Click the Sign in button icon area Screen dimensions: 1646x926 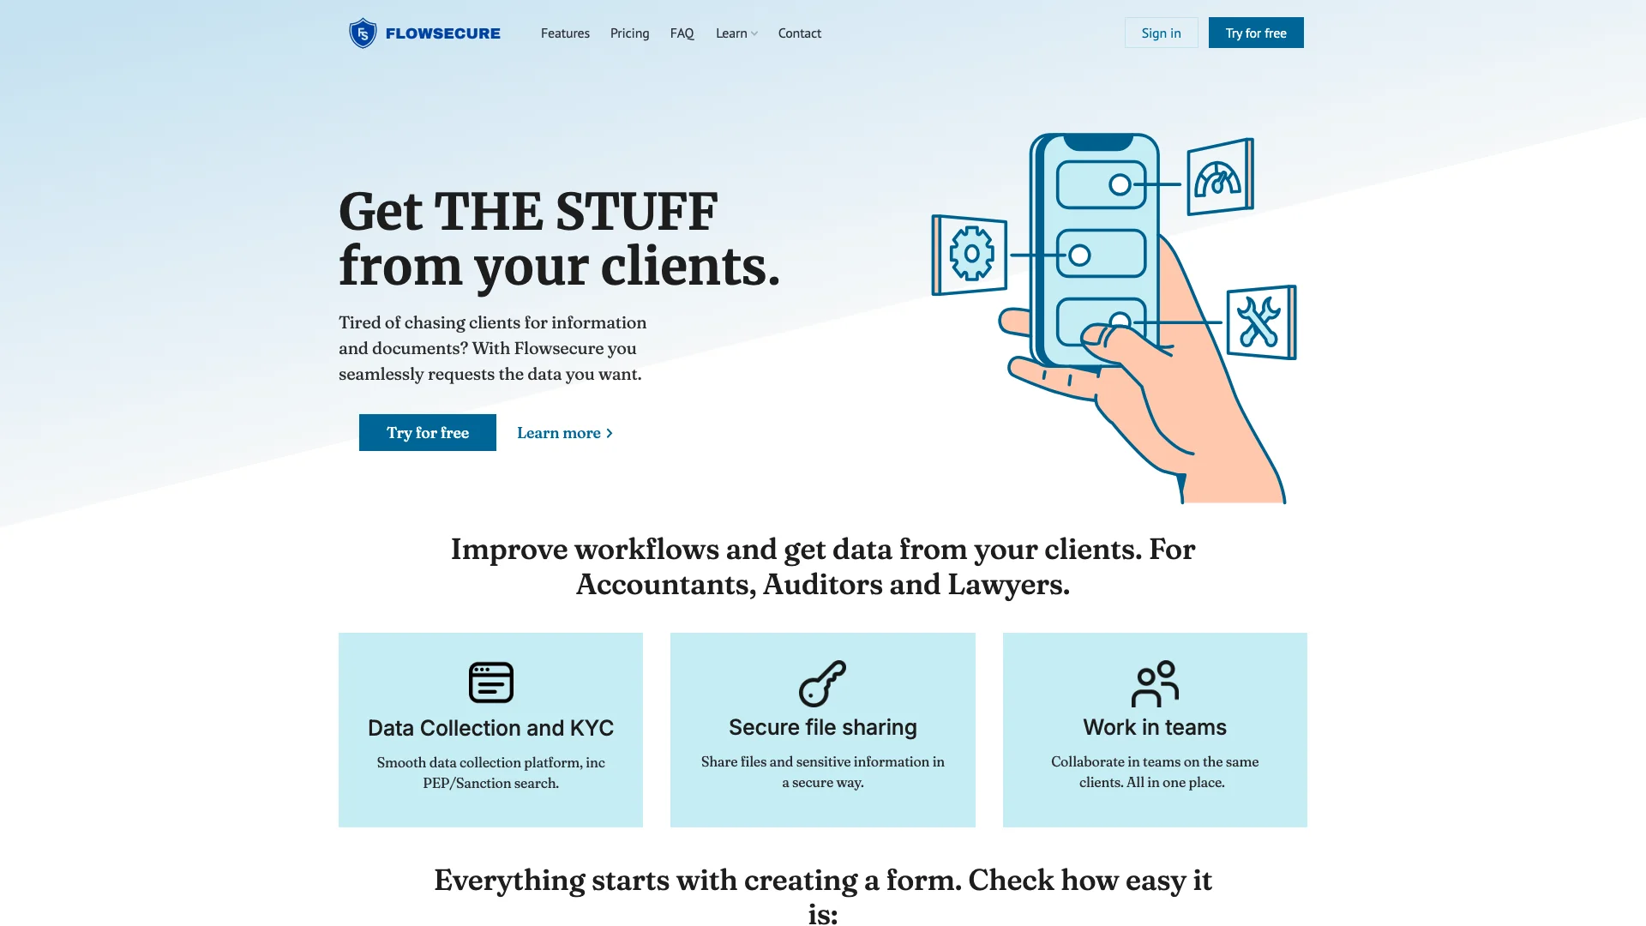[1160, 32]
